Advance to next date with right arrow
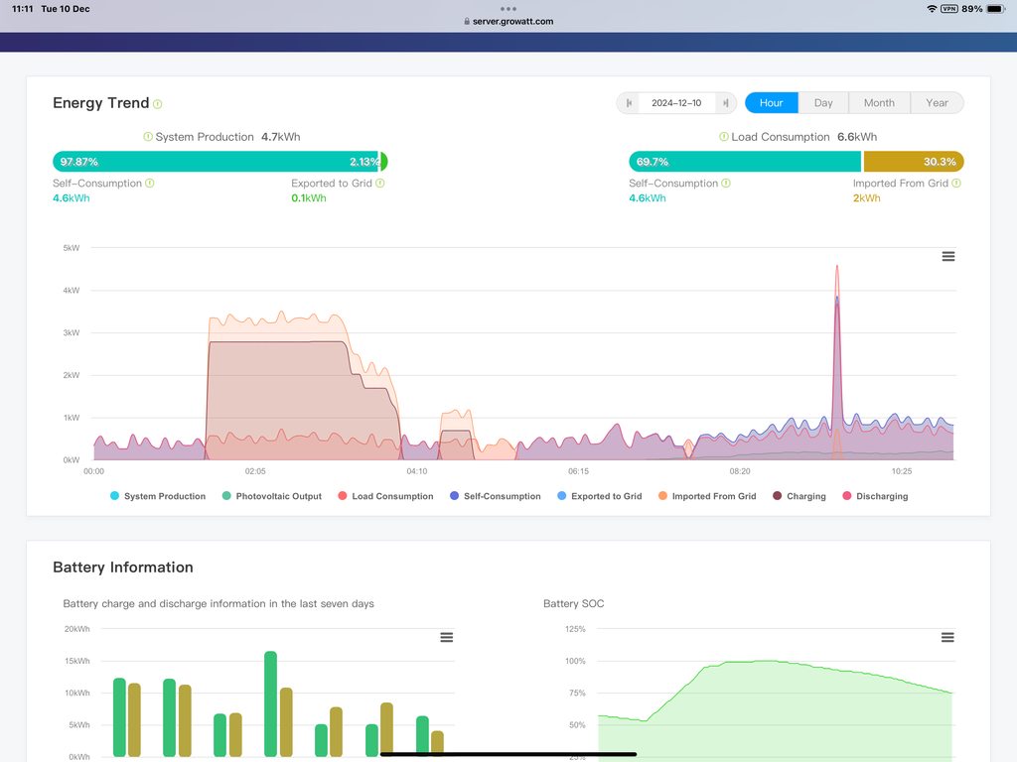 [x=726, y=103]
